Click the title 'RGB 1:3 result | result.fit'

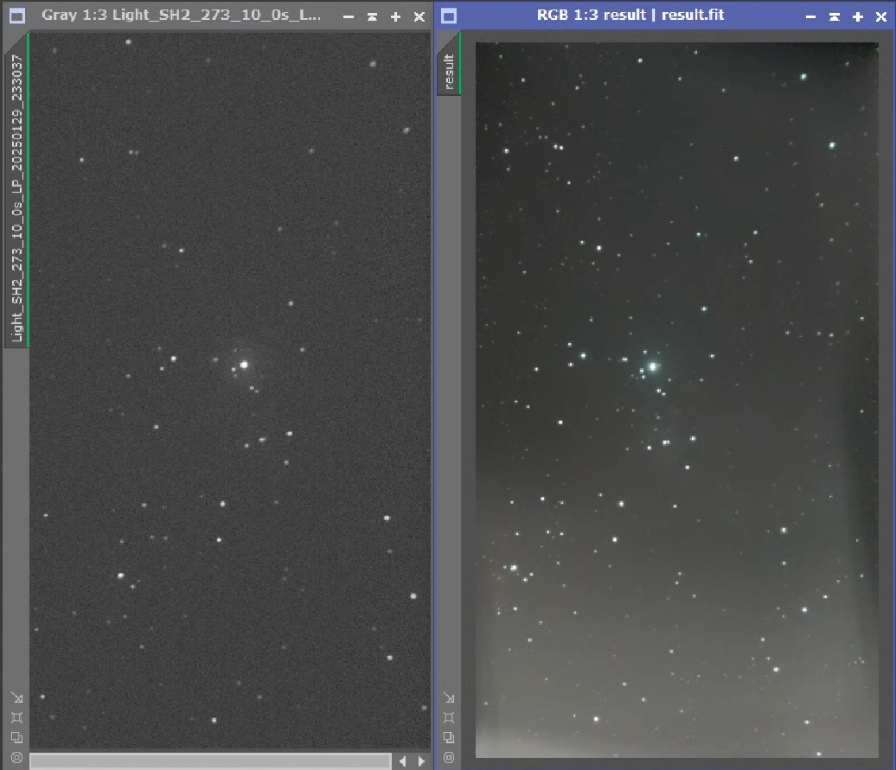coord(630,15)
